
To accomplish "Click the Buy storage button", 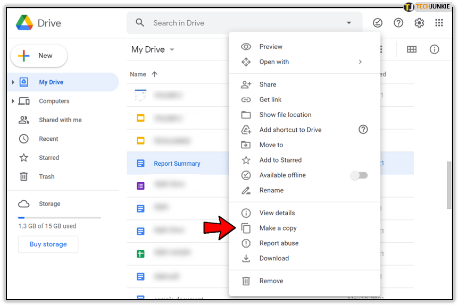I will coord(48,244).
